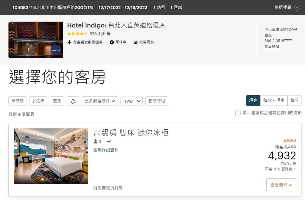Click the parking P icon

point(112,42)
